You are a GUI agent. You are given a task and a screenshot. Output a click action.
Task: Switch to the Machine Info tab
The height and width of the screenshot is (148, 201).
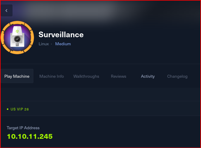click(52, 76)
